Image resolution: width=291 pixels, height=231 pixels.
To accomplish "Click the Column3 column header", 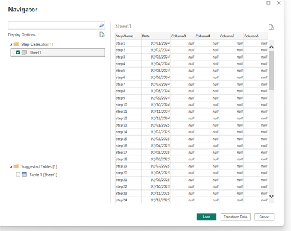I will tap(183, 36).
